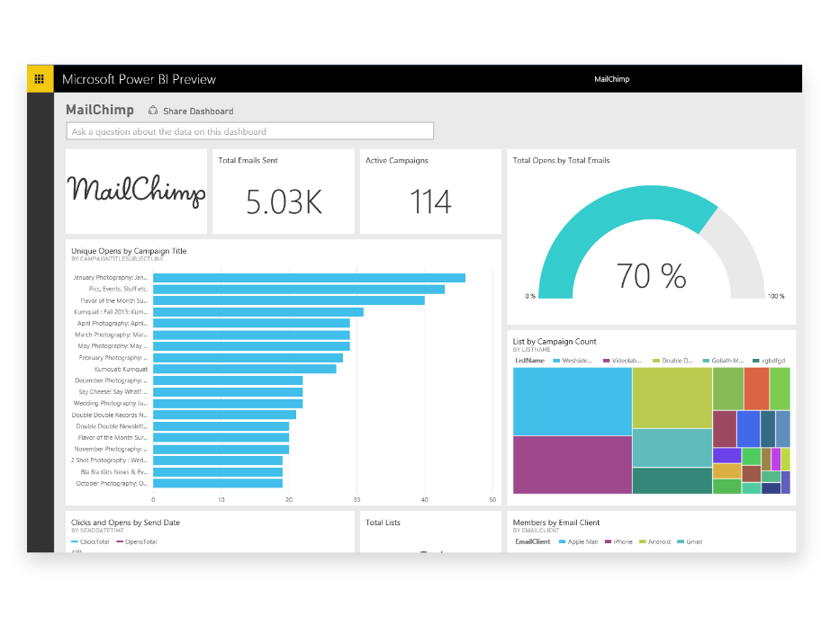Click the MailChimp logo tile
Viewport: 830px width, 635px height.
click(136, 192)
